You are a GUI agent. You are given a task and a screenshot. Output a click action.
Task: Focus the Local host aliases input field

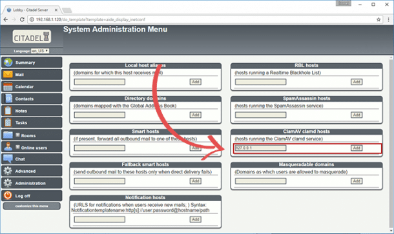pos(99,82)
